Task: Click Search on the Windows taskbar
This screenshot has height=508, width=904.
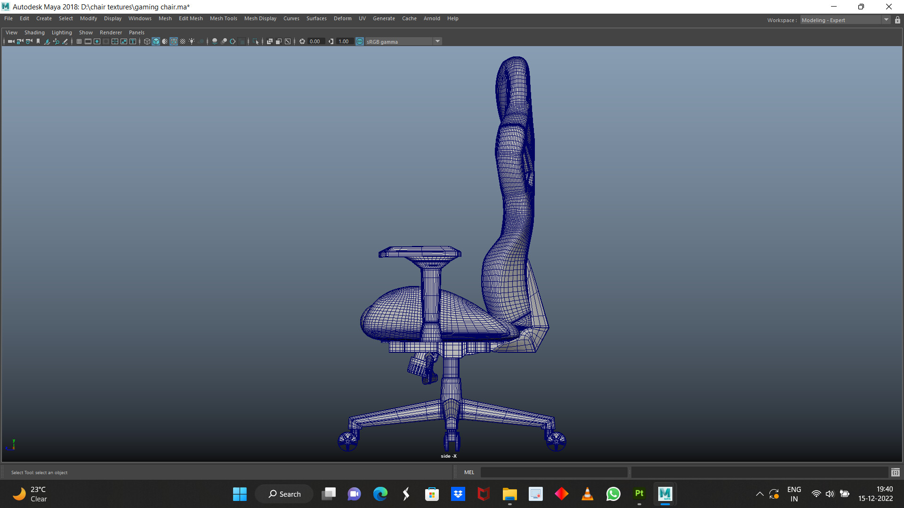Action: point(284,494)
